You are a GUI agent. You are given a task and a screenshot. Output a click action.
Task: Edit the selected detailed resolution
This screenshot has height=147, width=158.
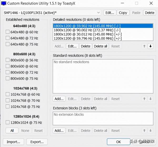point(72,46)
